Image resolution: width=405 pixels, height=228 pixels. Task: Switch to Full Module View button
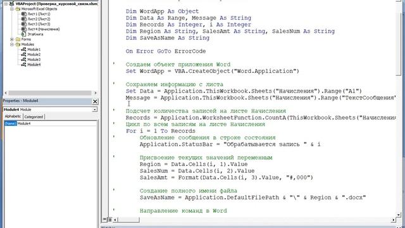[x=109, y=220]
